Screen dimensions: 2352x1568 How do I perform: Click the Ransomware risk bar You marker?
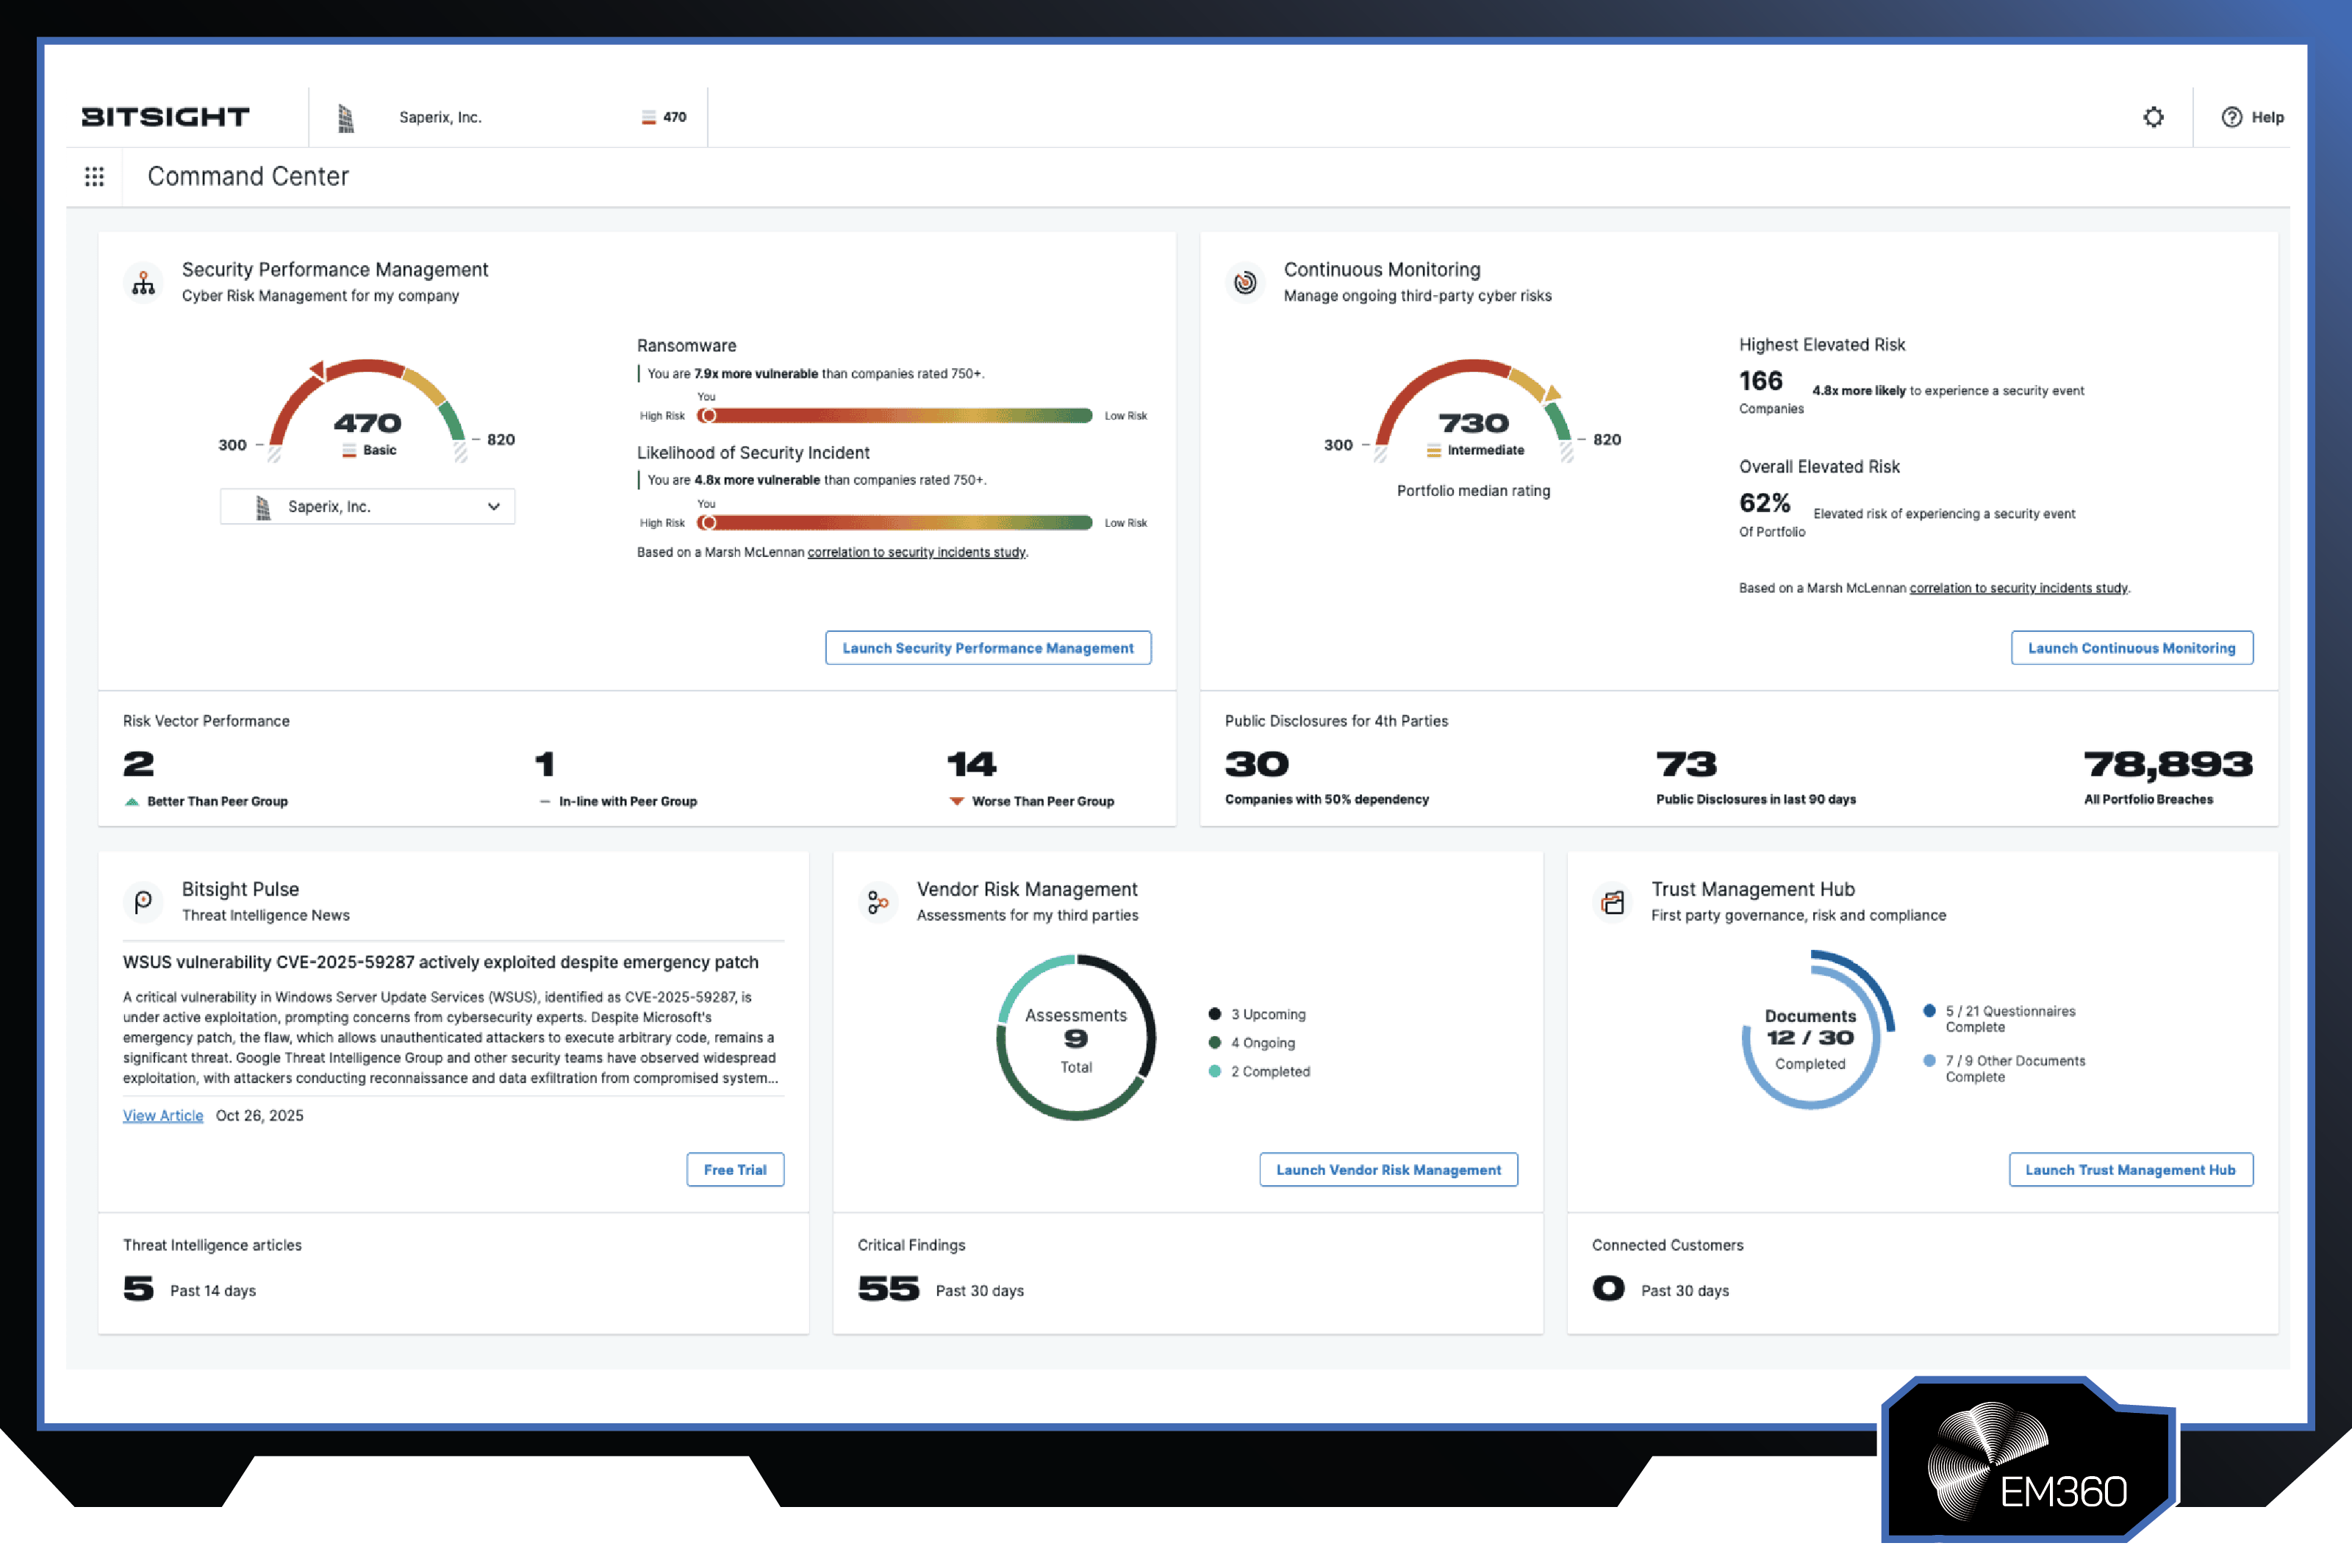707,416
